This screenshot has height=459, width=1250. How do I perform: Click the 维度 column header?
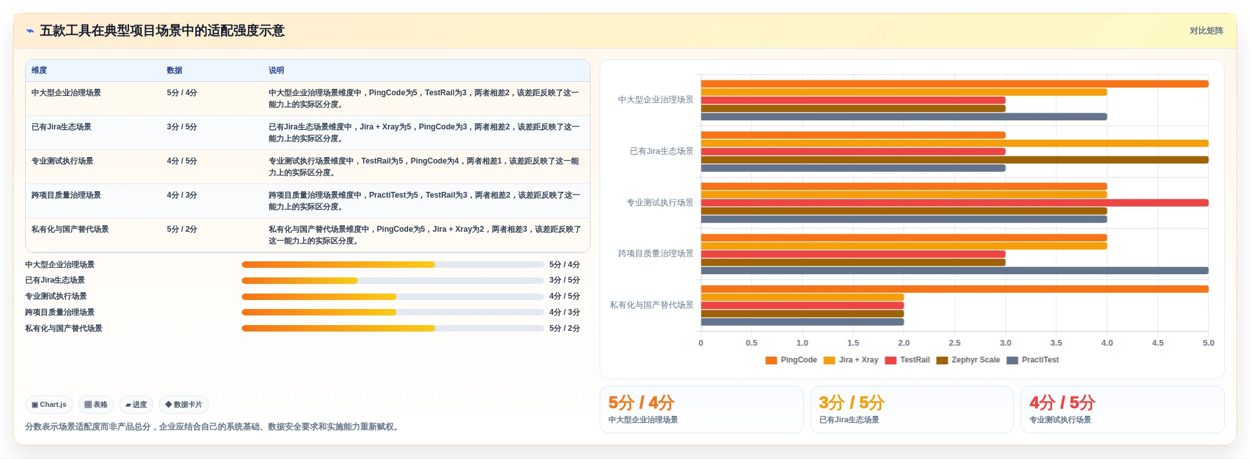[39, 70]
